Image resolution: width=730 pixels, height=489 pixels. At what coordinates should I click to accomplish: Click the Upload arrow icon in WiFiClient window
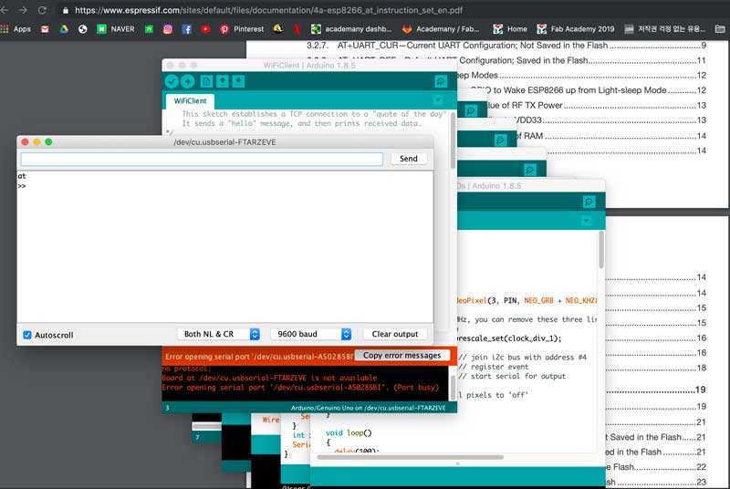pyautogui.click(x=188, y=81)
